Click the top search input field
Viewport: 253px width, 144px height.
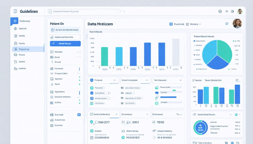tap(84, 11)
